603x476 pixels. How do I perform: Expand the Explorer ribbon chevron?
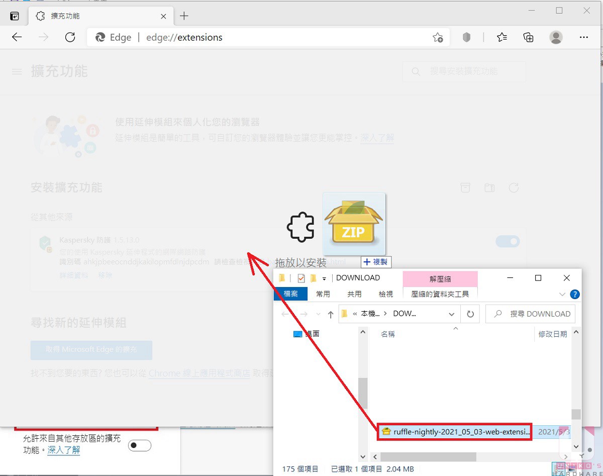[562, 294]
